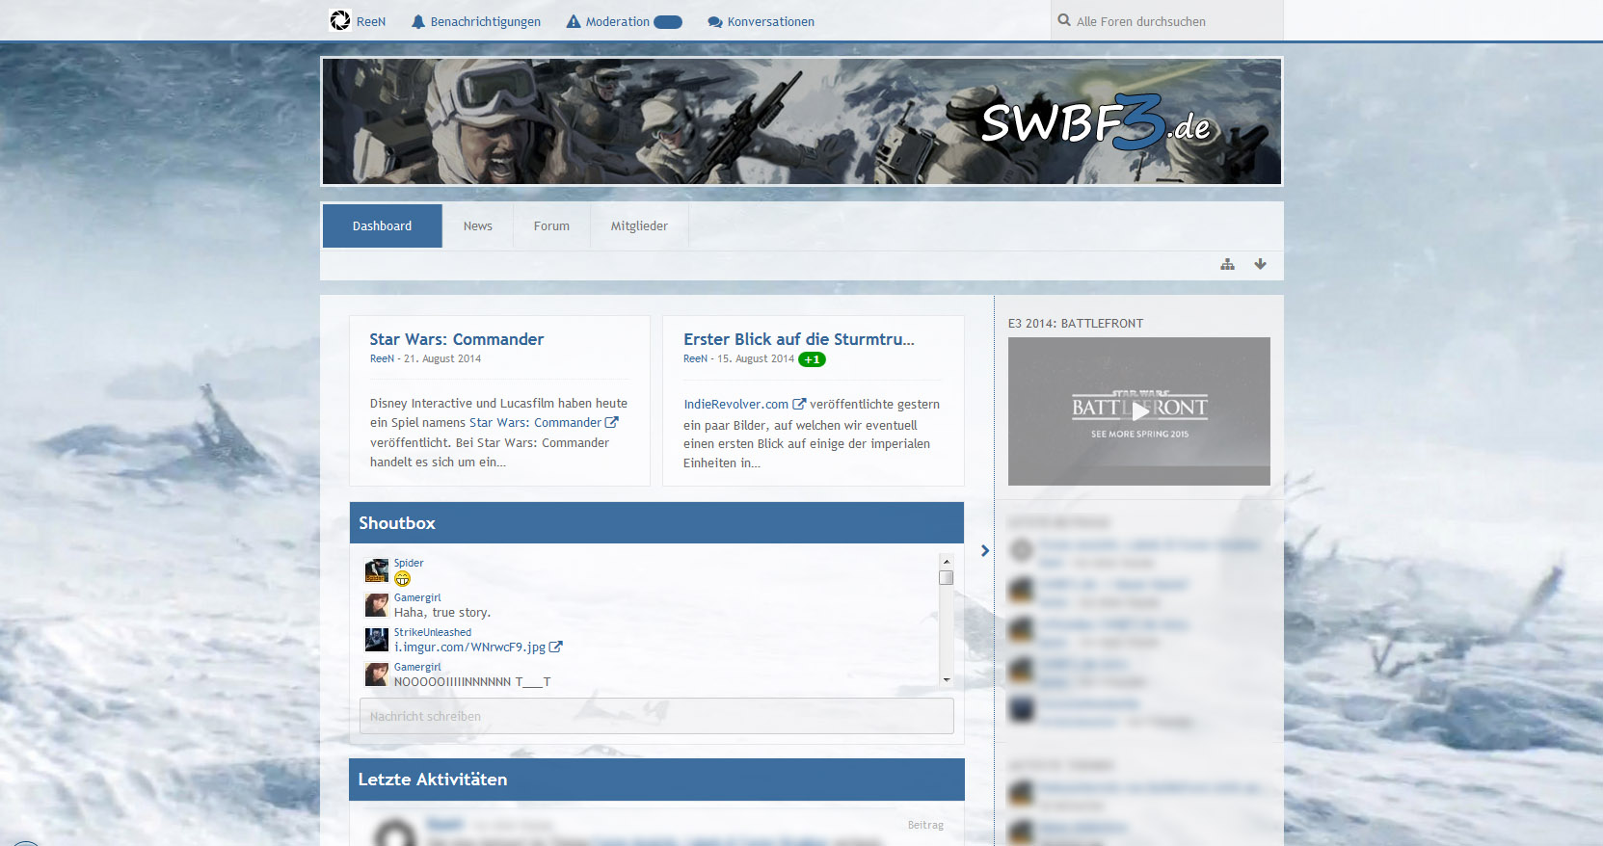The width and height of the screenshot is (1603, 846).
Task: Select the Dashboard tab
Action: [382, 225]
